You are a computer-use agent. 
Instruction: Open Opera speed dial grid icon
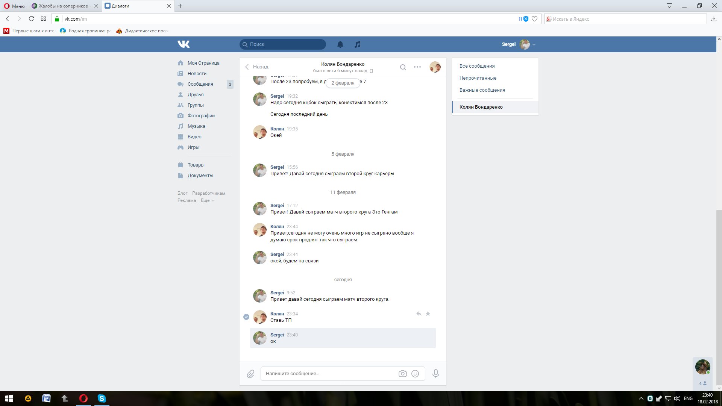[43, 19]
